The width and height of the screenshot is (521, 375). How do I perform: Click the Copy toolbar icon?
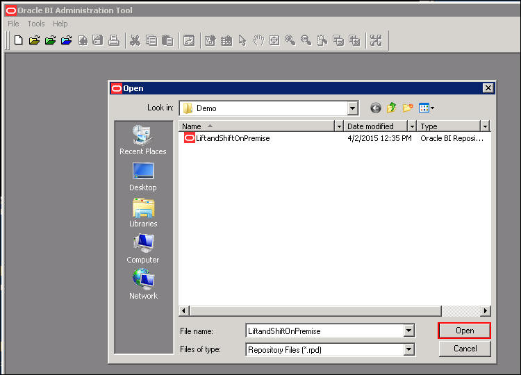pyautogui.click(x=151, y=40)
